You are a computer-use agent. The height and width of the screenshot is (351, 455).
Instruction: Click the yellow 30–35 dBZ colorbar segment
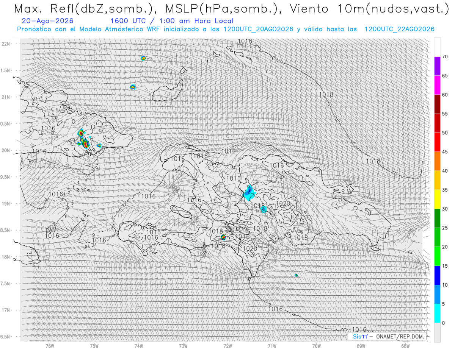[x=437, y=199]
